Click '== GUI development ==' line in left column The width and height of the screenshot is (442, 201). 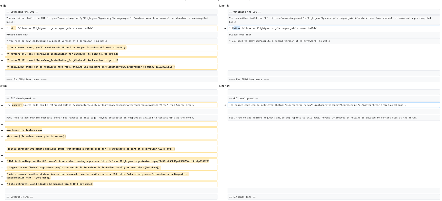pyautogui.click(x=111, y=98)
